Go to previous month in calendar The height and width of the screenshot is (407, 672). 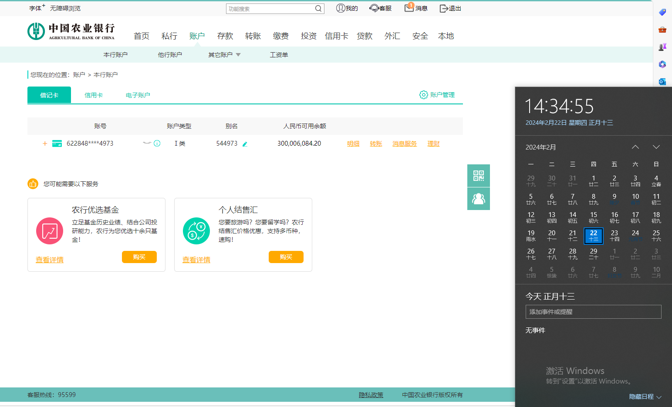coord(635,147)
